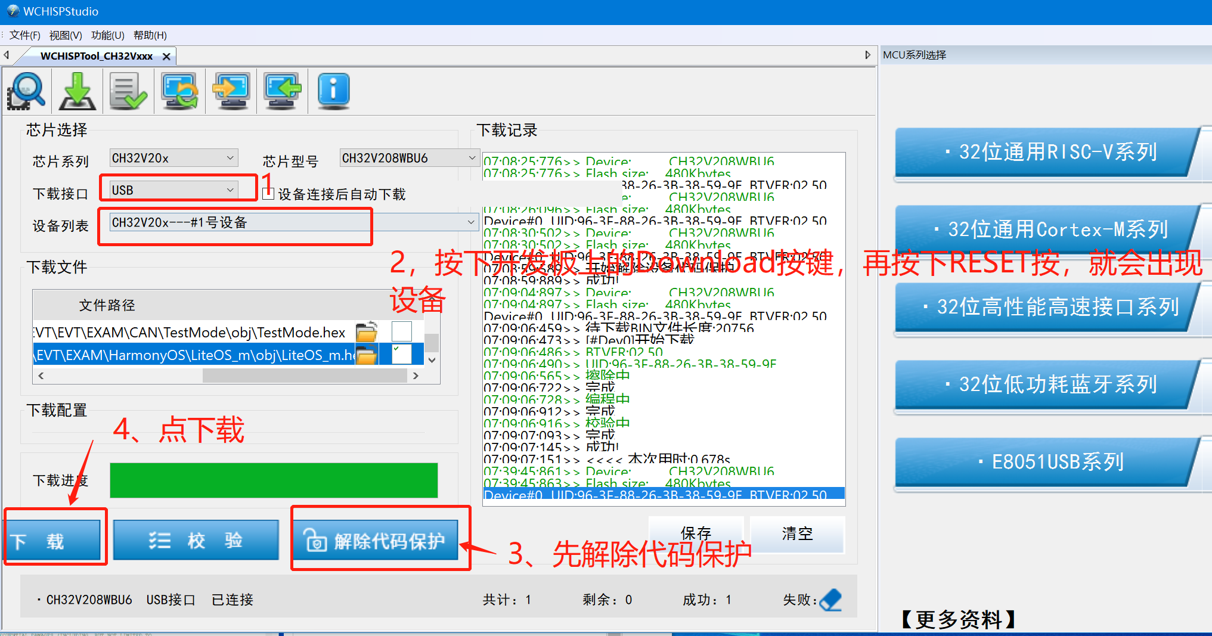Click the file list vertical scrollbar thumb
The image size is (1212, 636).
(x=432, y=343)
